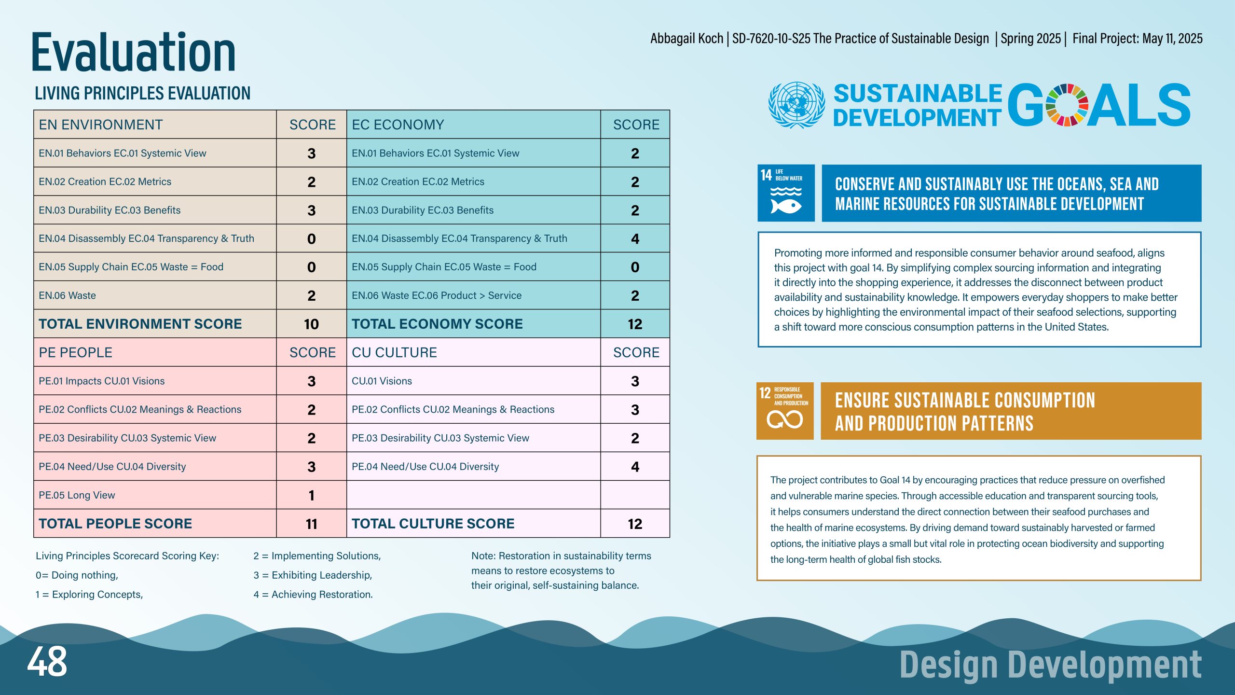
Task: Click the fish symbol on Goal 14 tile
Action: click(x=786, y=206)
